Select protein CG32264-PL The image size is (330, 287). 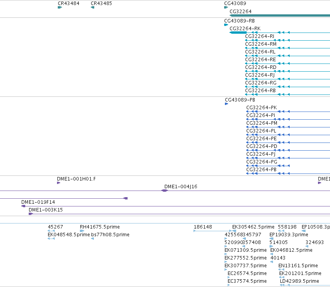(x=261, y=131)
